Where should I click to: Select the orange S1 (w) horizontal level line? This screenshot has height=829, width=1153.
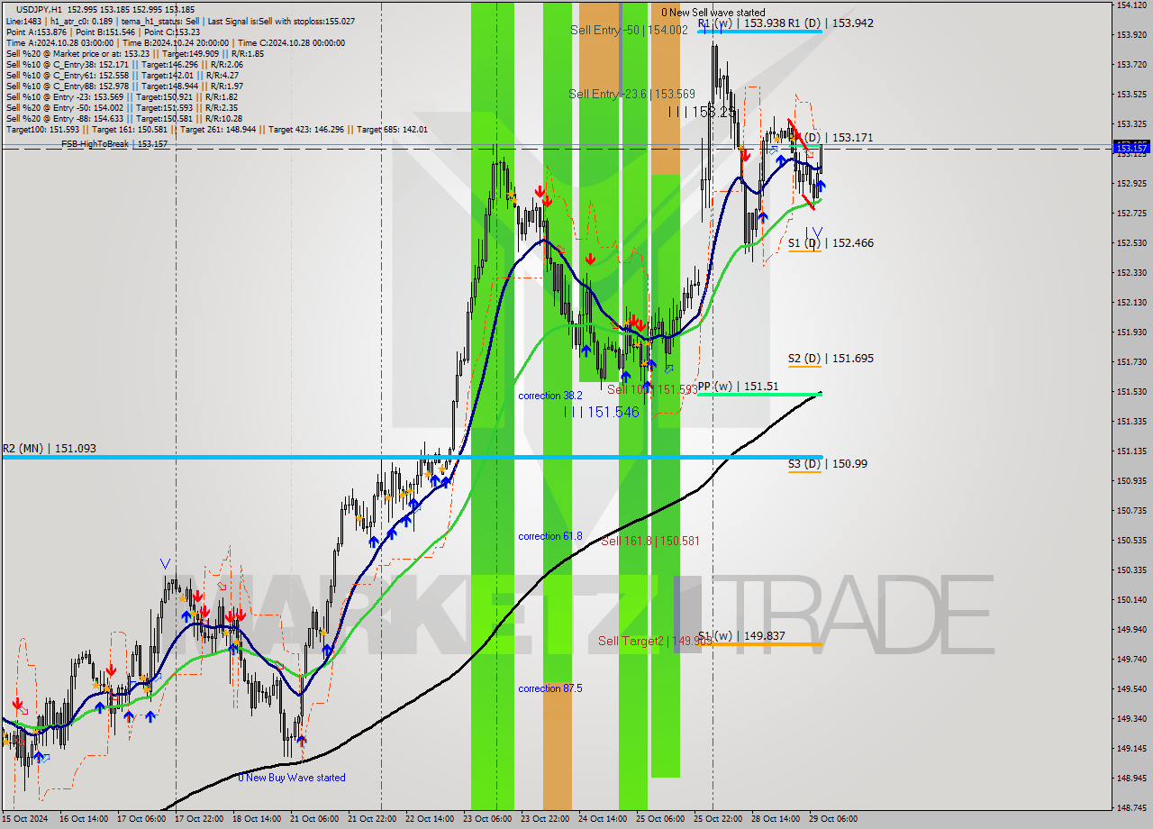coord(759,644)
